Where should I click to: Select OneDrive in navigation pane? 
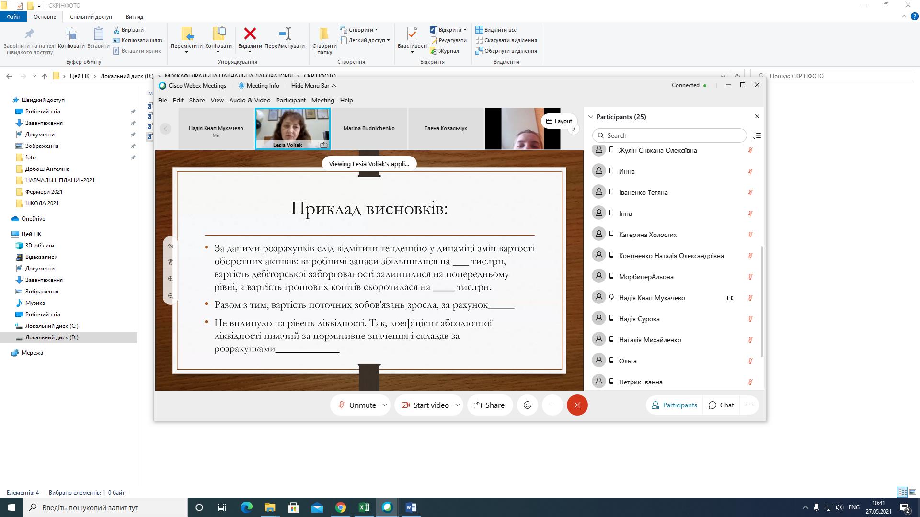[x=33, y=218]
